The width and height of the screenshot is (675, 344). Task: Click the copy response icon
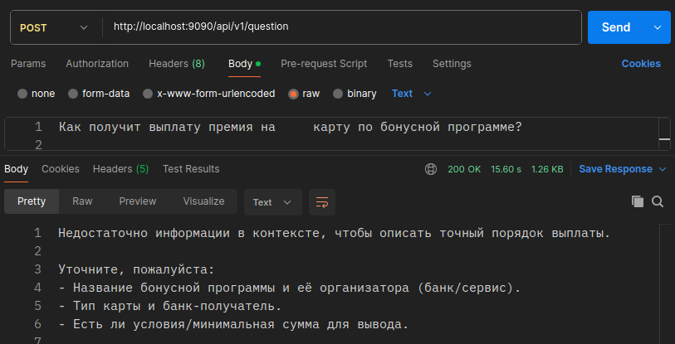coord(638,201)
